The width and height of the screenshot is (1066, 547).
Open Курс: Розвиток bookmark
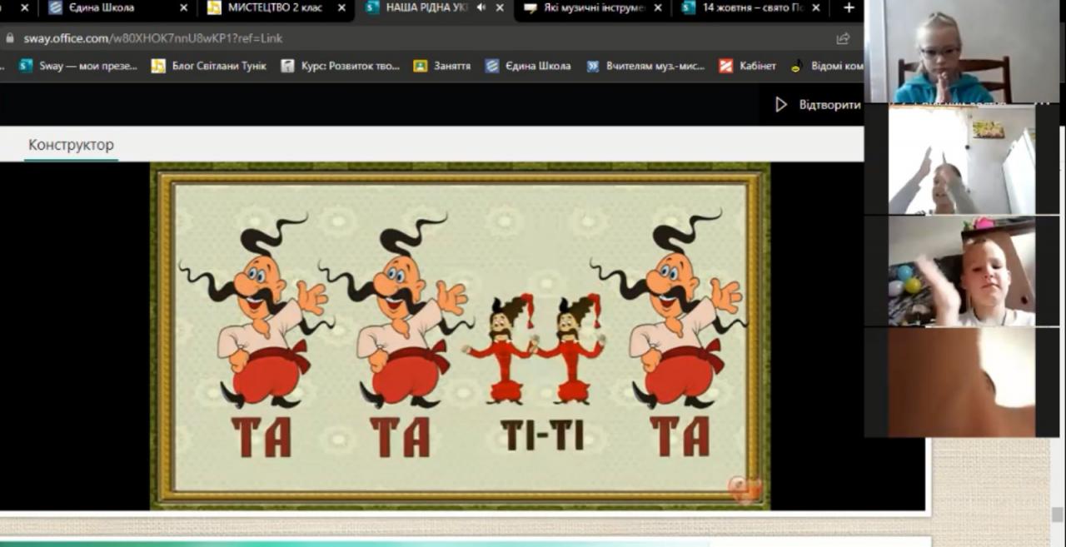point(341,66)
